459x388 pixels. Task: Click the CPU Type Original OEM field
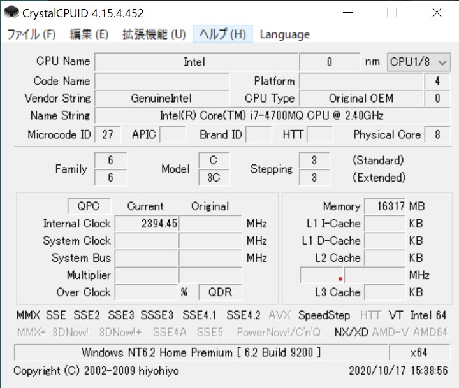point(361,99)
